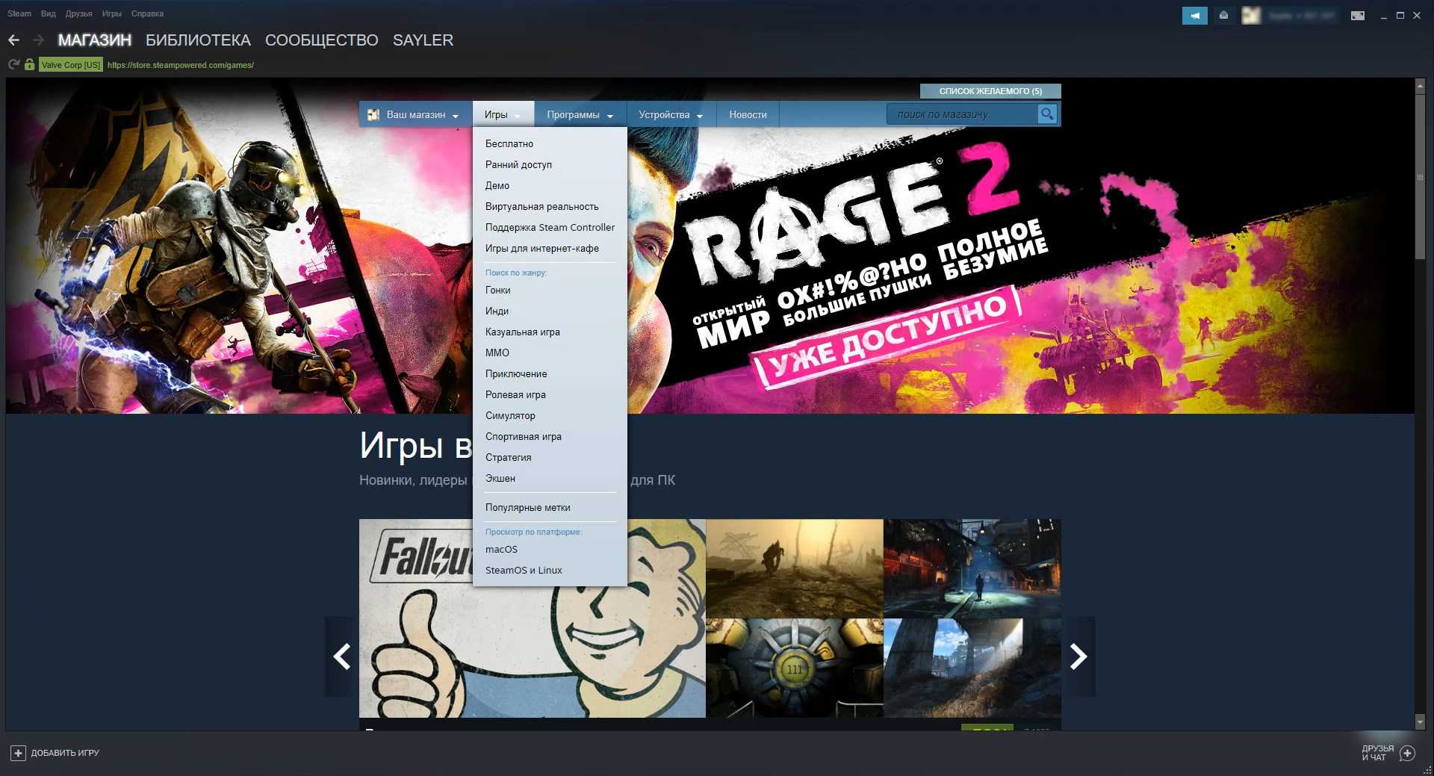Viewport: 1434px width, 776px height.
Task: Click the store search magnifier icon
Action: coord(1047,114)
